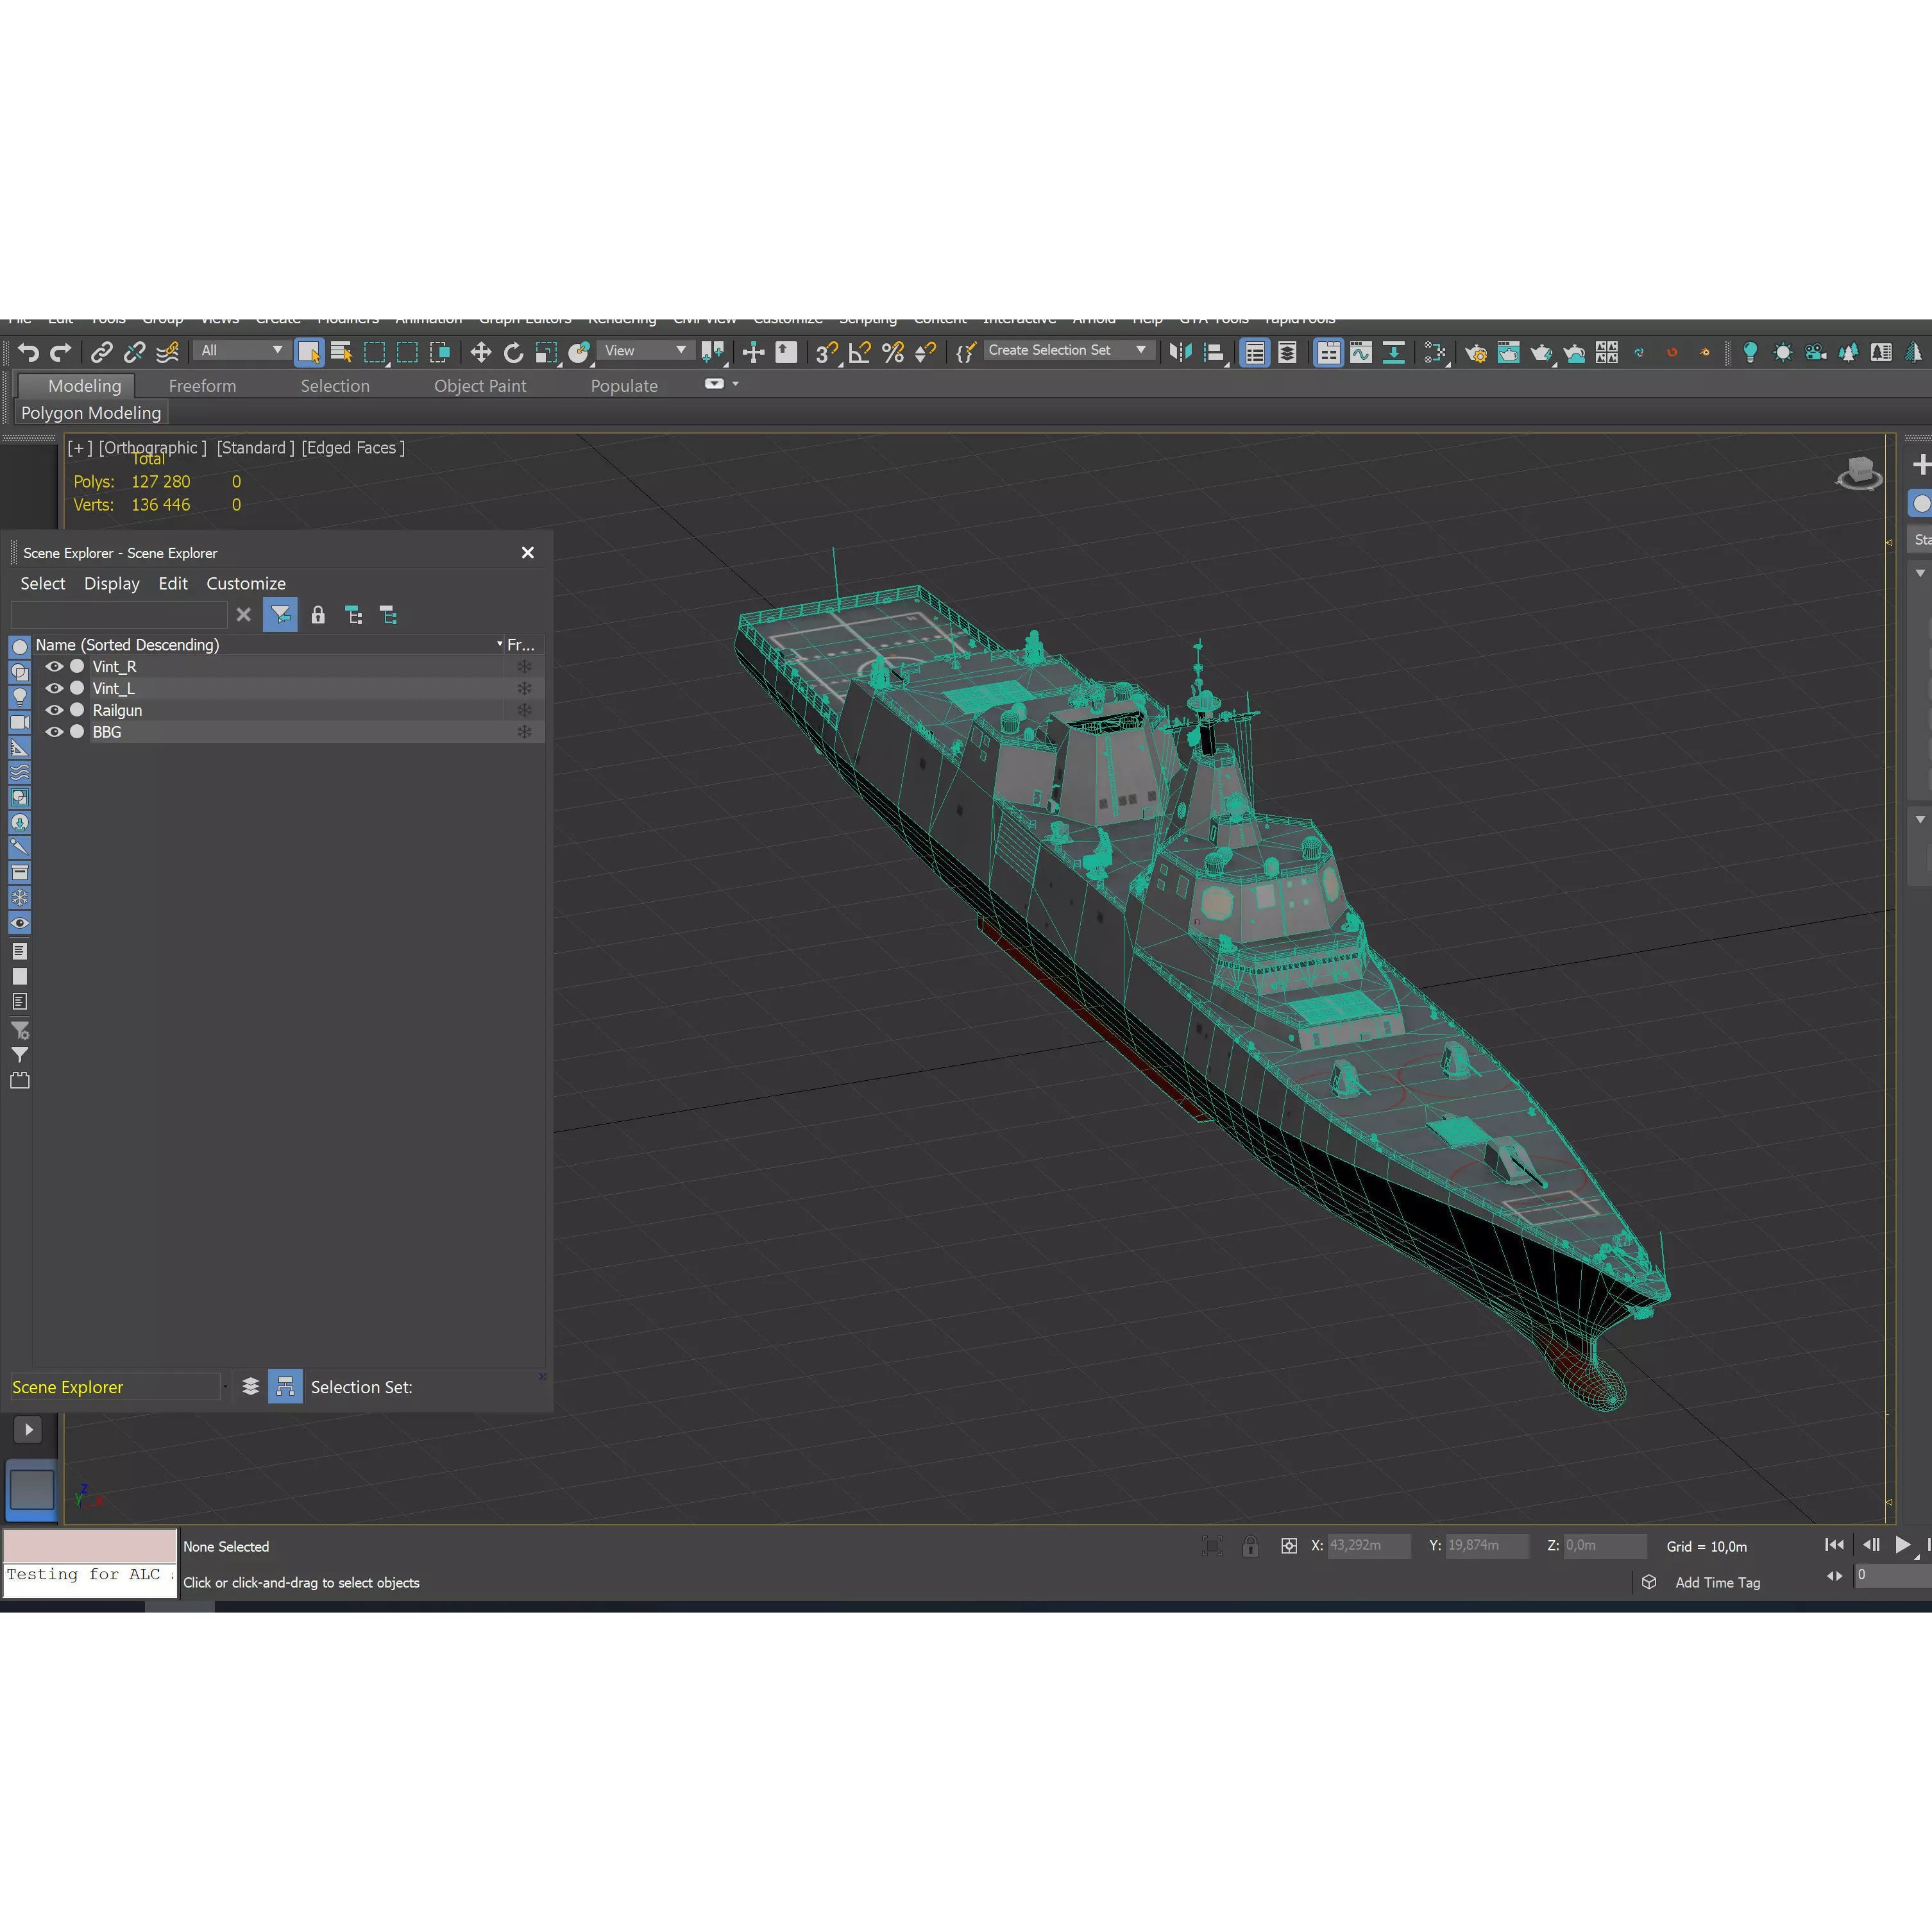Hide the Vint_L object via its eye icon
Screen dimensions: 1932x1932
[55, 688]
